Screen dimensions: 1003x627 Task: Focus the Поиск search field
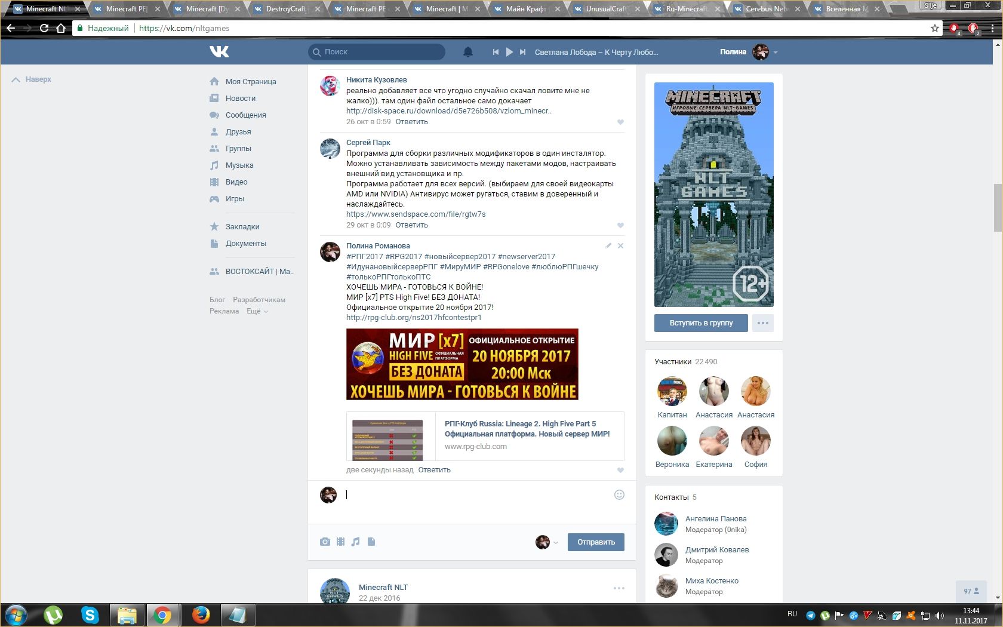(x=377, y=52)
